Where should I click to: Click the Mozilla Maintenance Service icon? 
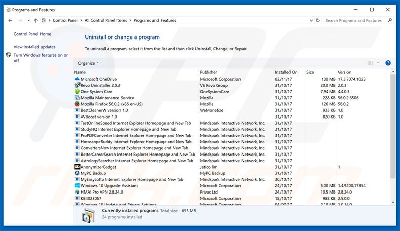point(77,97)
